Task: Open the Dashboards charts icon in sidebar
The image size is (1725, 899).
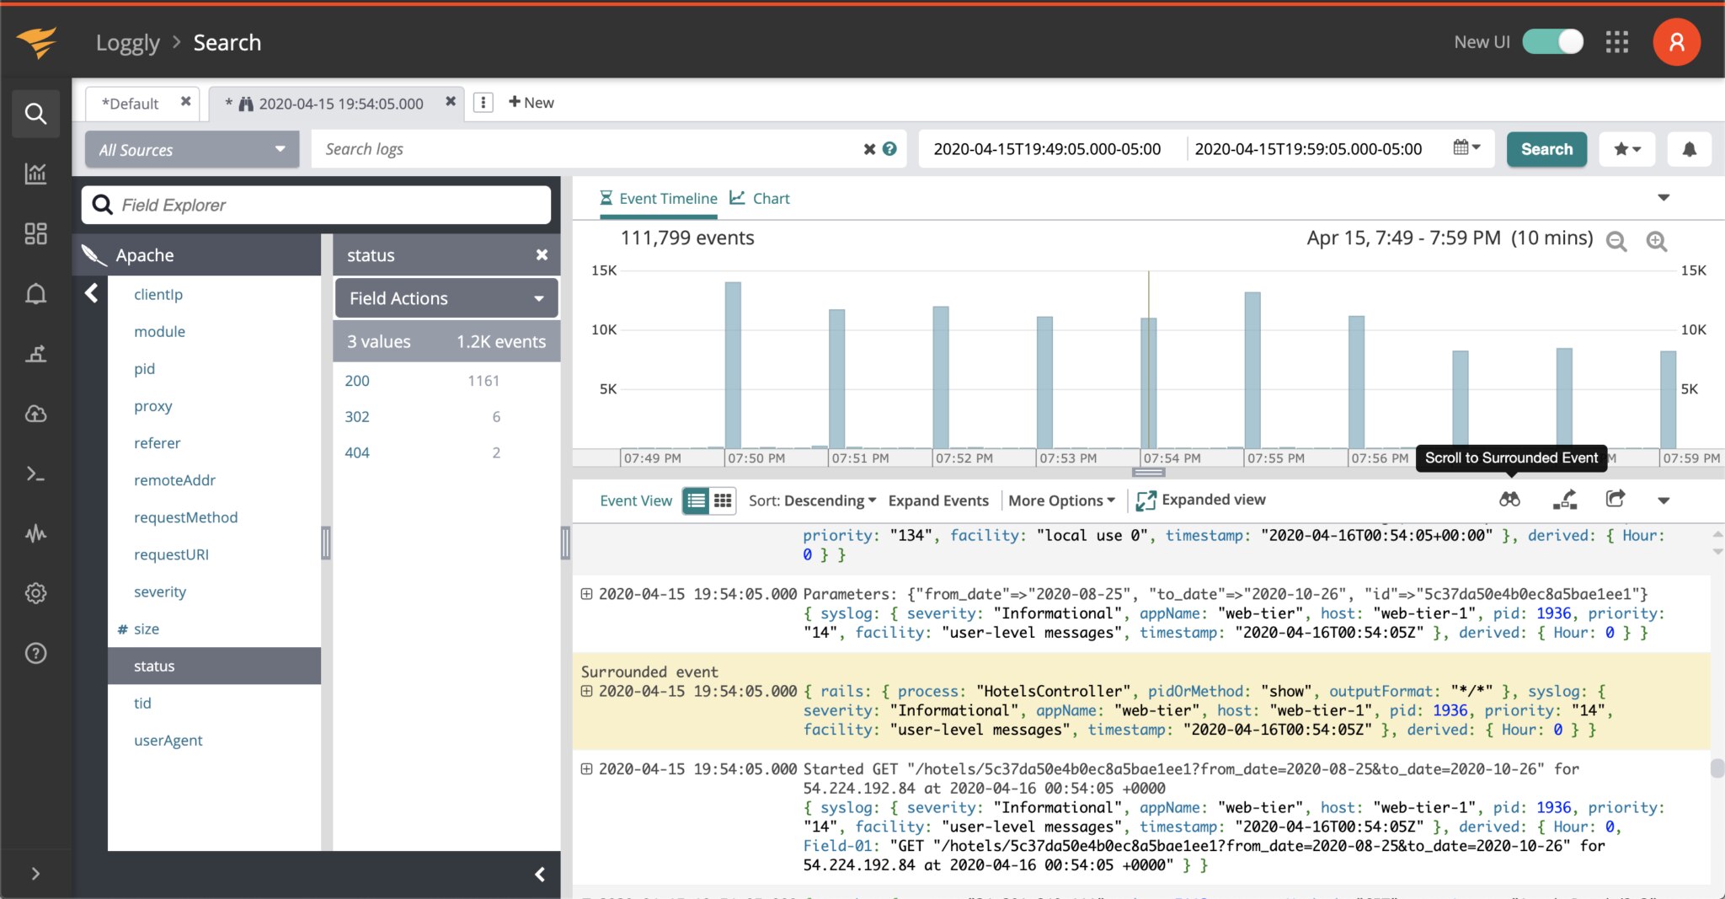Action: click(35, 174)
